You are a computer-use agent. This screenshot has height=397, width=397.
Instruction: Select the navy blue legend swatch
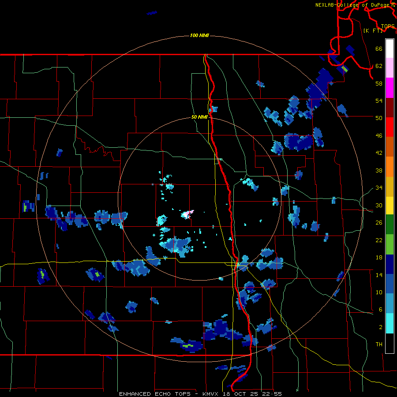point(390,264)
